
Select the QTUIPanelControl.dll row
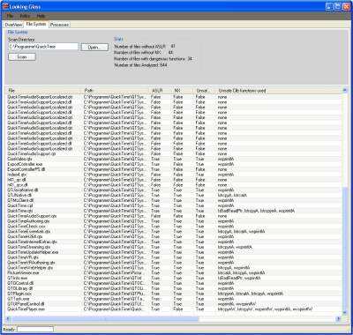click(174, 304)
